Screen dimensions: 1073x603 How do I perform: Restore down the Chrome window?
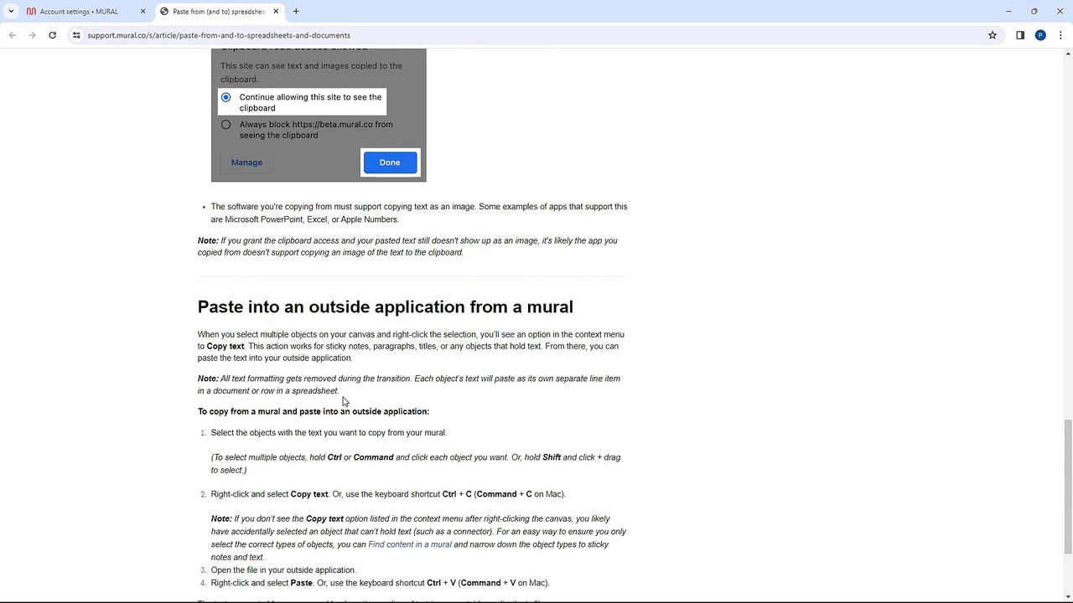click(1034, 12)
